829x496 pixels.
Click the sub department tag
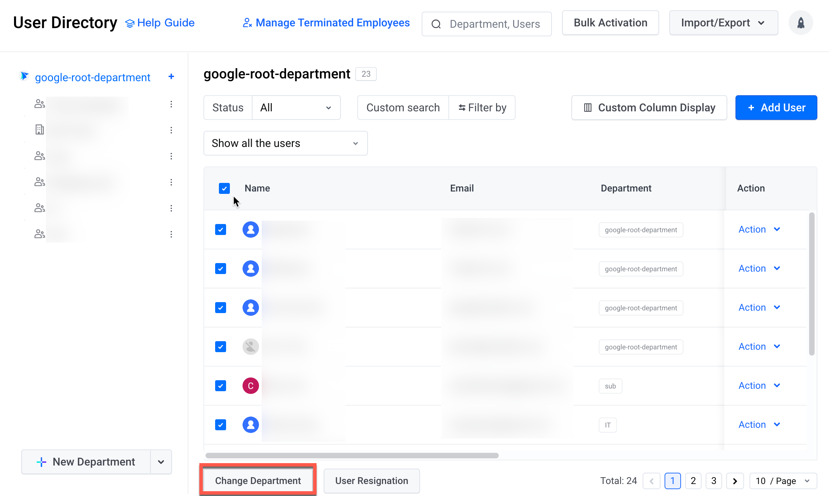pyautogui.click(x=610, y=386)
